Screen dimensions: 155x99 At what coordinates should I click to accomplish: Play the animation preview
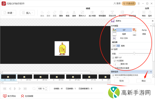[15, 89]
